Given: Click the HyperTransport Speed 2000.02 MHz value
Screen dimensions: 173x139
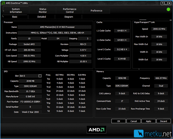Looking at the screenshot, I should [x=159, y=29].
